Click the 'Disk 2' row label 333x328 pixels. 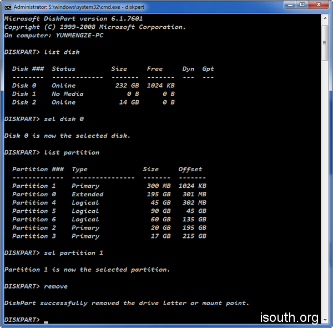click(24, 102)
